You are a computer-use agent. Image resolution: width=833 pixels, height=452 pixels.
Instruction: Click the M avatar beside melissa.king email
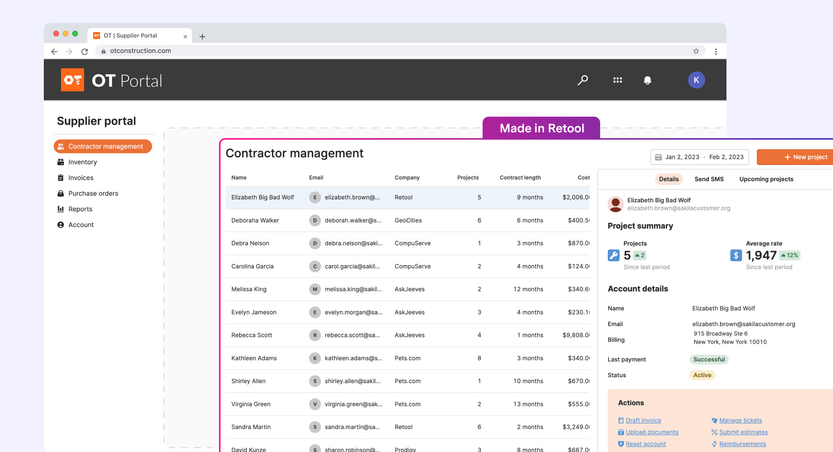click(x=315, y=289)
